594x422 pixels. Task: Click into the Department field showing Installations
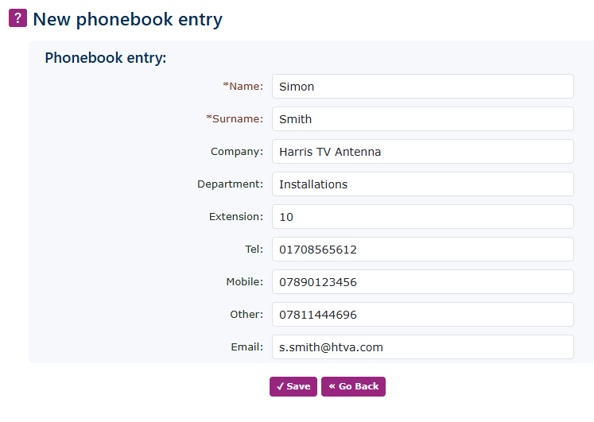point(422,184)
